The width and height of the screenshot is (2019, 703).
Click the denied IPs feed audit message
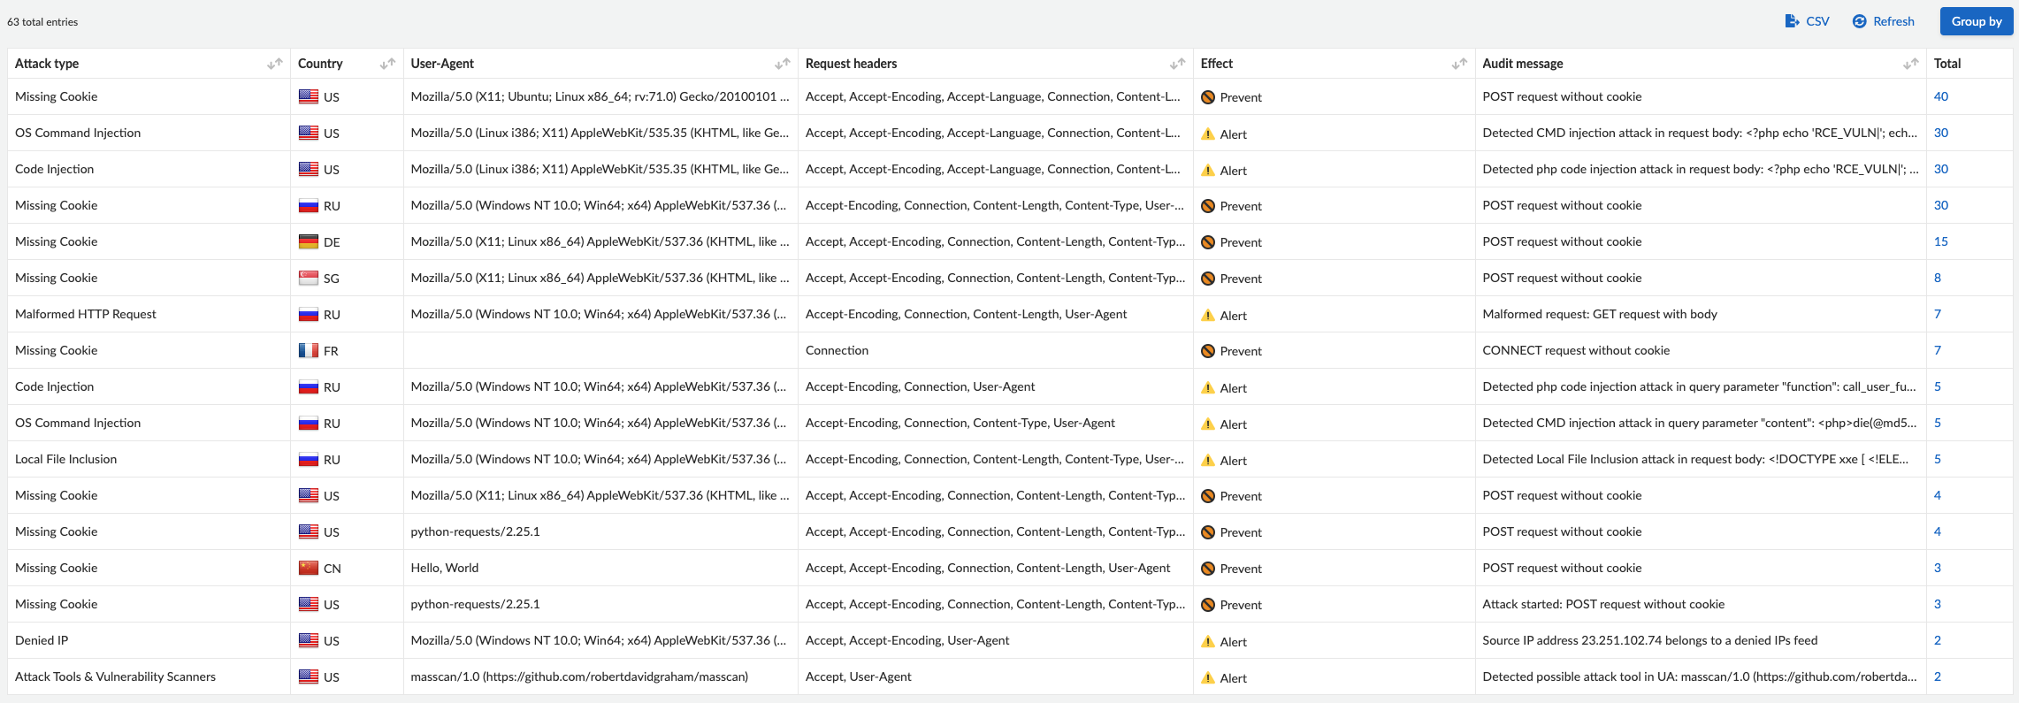(x=1650, y=640)
